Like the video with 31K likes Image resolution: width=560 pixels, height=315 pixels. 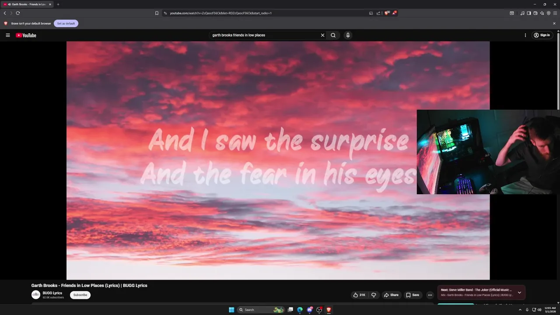(x=359, y=295)
